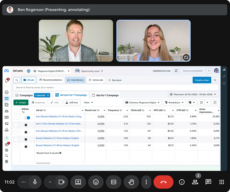Check the box for Ami 7 Oct row

[16, 125]
